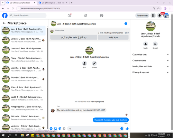Open the Groups icon in top navigation
Image resolution: width=173 pixels, height=138 pixels.
102,16
